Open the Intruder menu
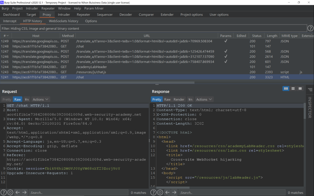Screen dimensions: 314x196 pyautogui.click(x=32, y=8)
